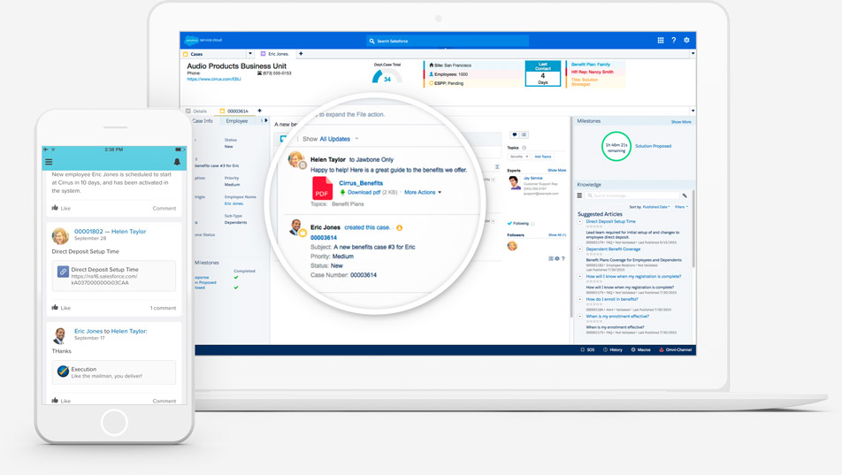Focus the Search Knowledge field
Screen dimensions: 842x475
[x=632, y=195]
